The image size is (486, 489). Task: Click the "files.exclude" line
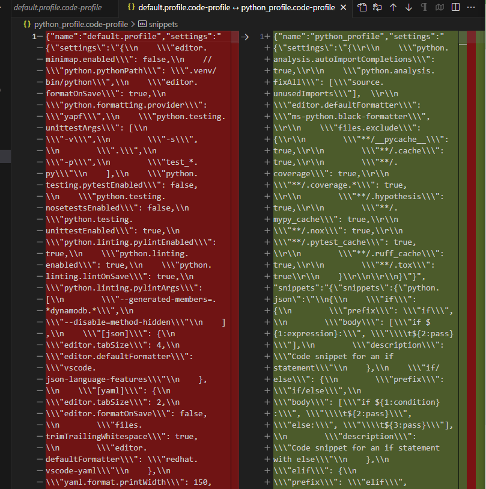(347, 128)
